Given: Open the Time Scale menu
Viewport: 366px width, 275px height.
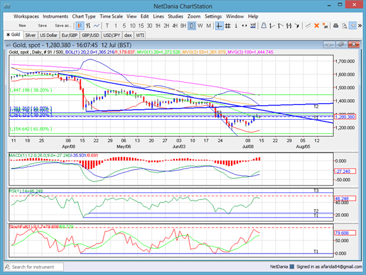Looking at the screenshot, I should (111, 16).
